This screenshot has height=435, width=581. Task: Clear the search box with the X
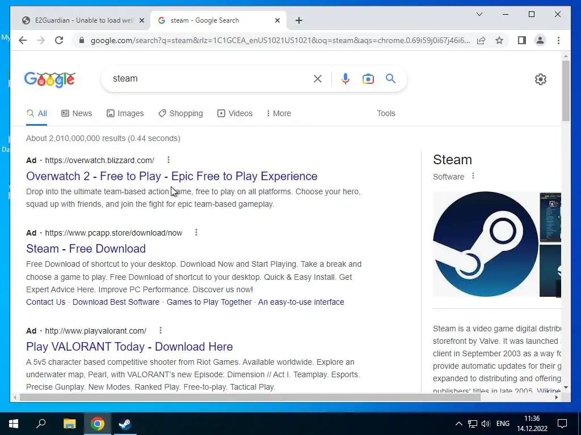318,78
